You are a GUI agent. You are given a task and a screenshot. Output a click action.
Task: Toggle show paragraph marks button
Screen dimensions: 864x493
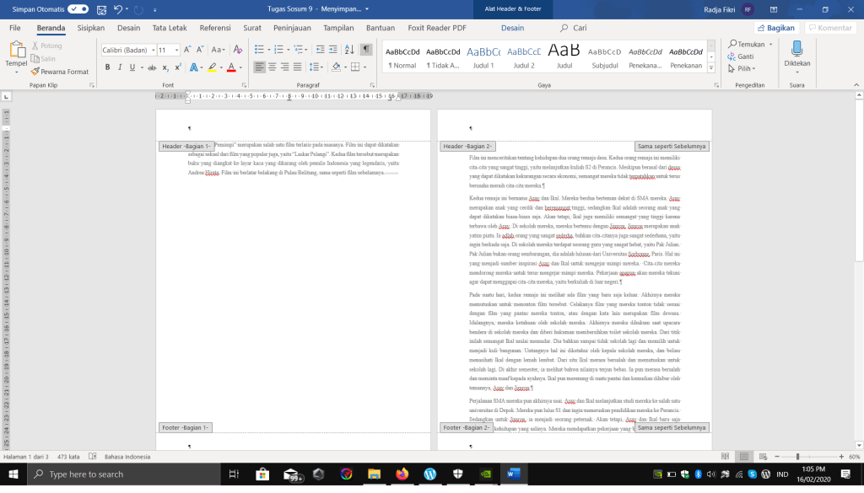coord(366,50)
